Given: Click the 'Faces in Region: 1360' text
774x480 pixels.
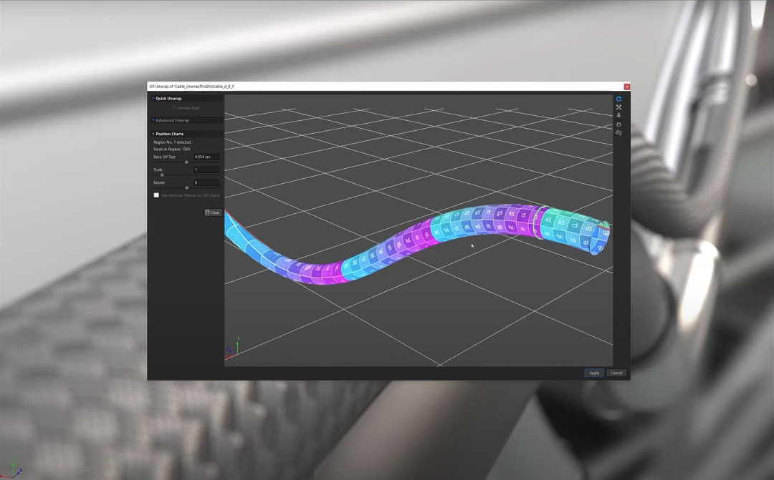Looking at the screenshot, I should coord(172,149).
